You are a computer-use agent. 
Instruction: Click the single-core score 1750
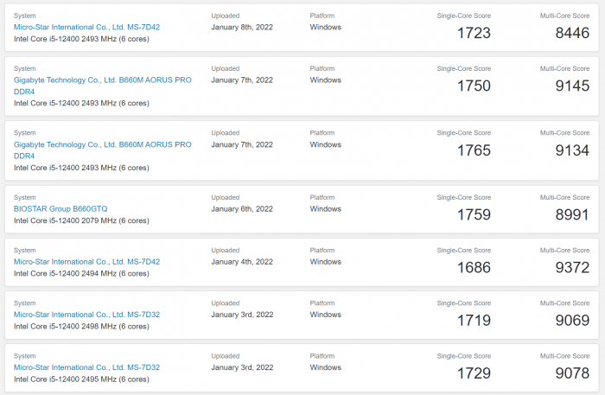(x=473, y=86)
